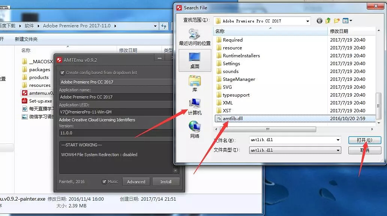Image resolution: width=387 pixels, height=216 pixels.
Task: Click Adobe Premiere Pro 2017-11.0 breadcrumb
Action: click(77, 26)
